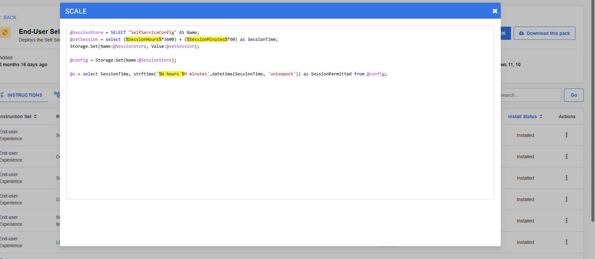Sort table by Instruction Set column
Screen dimensions: 595x259
(18, 117)
